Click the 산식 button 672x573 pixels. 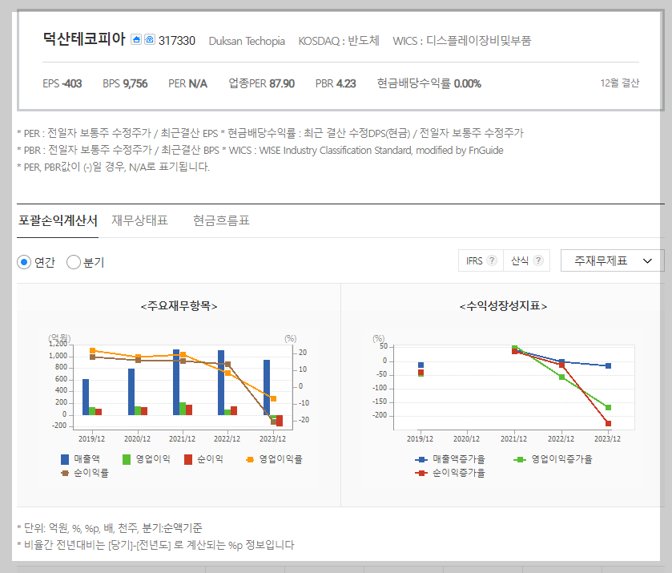527,260
